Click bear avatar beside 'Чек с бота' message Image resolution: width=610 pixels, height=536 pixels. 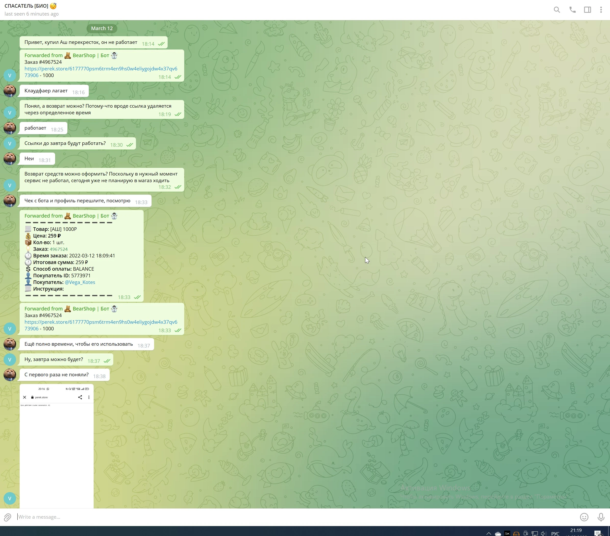(x=10, y=201)
